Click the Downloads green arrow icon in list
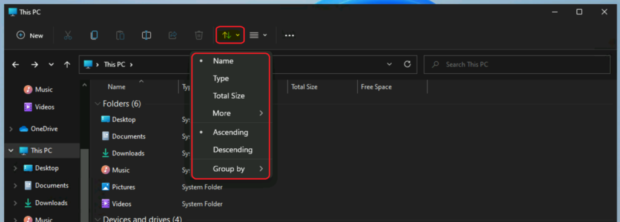The image size is (620, 222). tap(105, 153)
